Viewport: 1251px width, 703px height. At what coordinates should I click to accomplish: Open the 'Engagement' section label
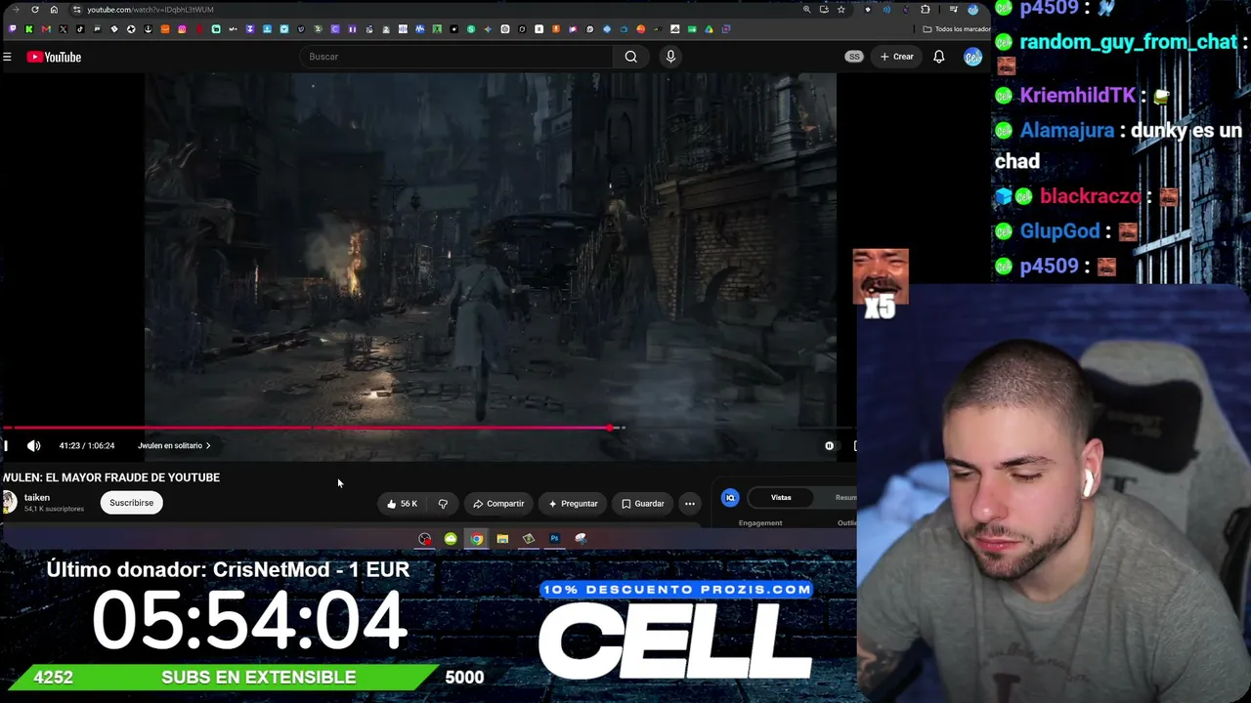click(760, 523)
